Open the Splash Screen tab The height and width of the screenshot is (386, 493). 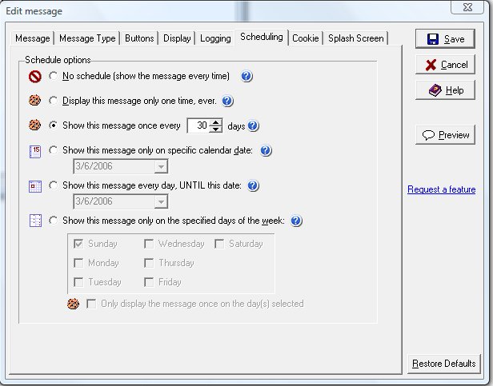click(x=356, y=38)
